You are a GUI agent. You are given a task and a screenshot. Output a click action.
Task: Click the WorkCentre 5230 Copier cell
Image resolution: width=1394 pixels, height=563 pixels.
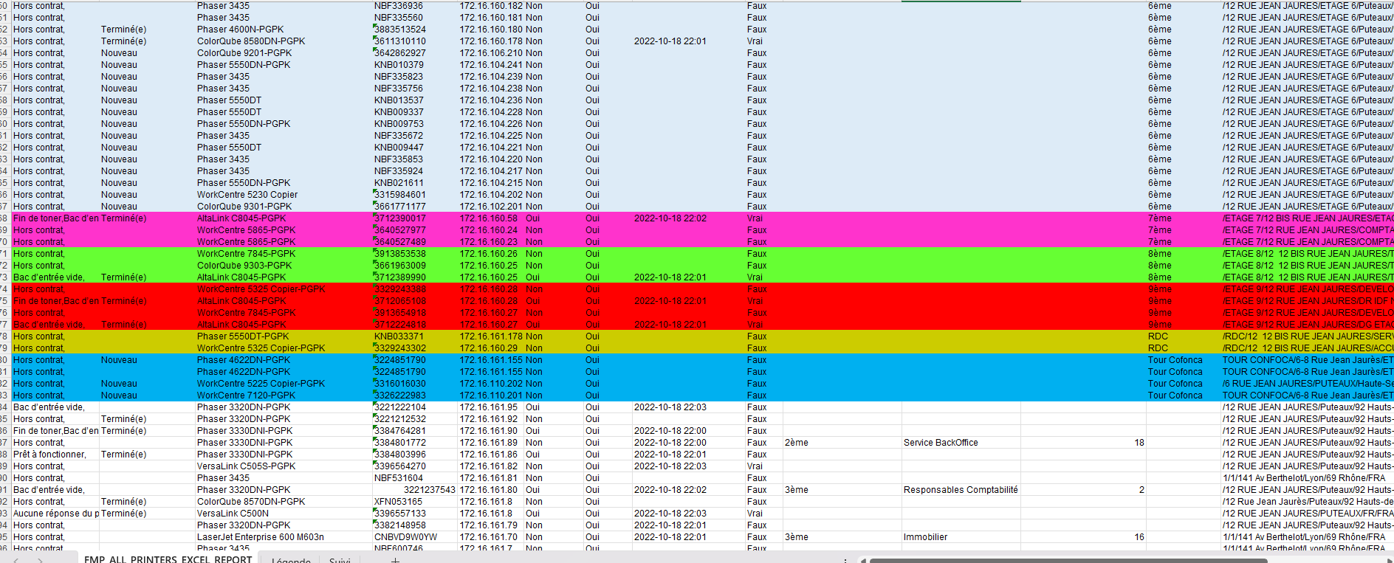pos(247,195)
